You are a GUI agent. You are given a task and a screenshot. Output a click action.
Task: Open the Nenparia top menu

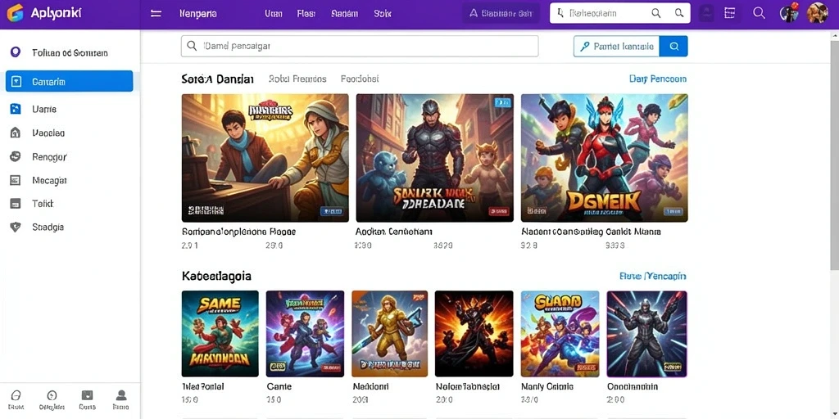pyautogui.click(x=198, y=14)
